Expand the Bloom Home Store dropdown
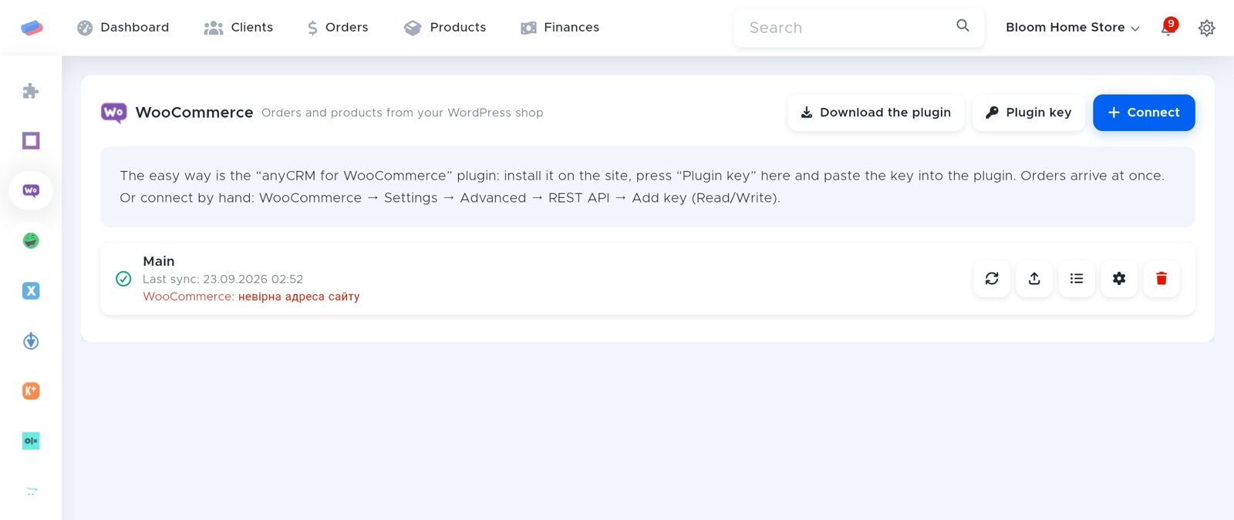Screen dimensions: 1234x520 coord(1072,28)
